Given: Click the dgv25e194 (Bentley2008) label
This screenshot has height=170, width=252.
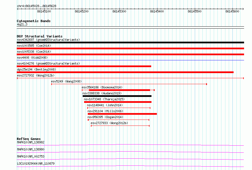Looking at the screenshot, I should pos(37,69).
